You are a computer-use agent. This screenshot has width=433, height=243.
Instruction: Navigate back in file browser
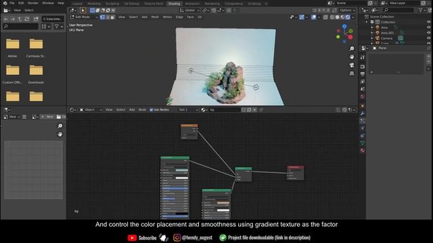[x=6, y=19]
